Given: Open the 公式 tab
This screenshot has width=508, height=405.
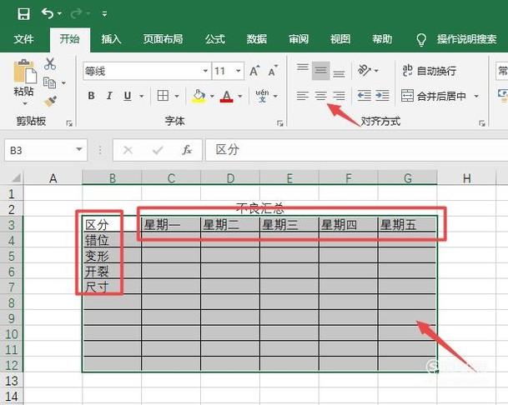Looking at the screenshot, I should click(215, 39).
